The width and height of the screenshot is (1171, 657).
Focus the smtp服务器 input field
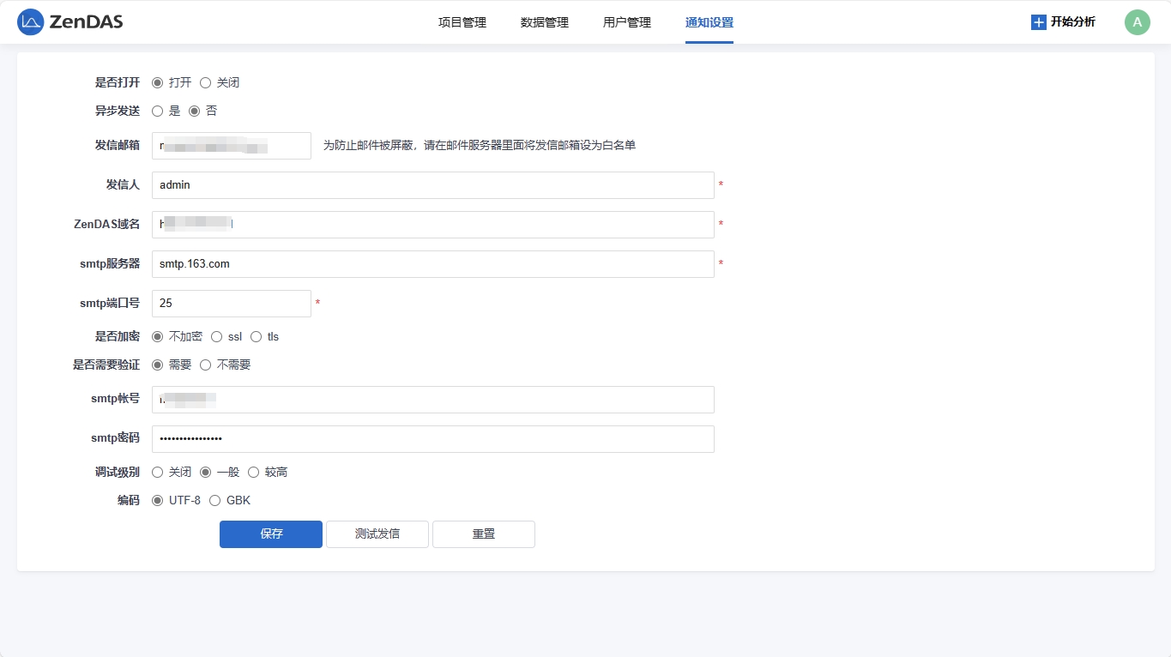[x=432, y=264]
